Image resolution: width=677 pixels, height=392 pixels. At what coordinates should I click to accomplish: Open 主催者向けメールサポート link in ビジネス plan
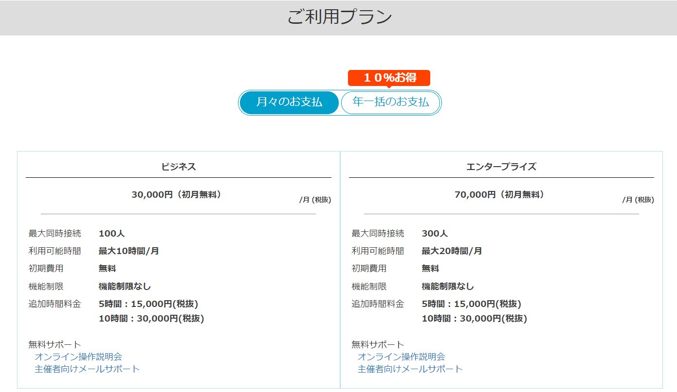click(x=87, y=369)
